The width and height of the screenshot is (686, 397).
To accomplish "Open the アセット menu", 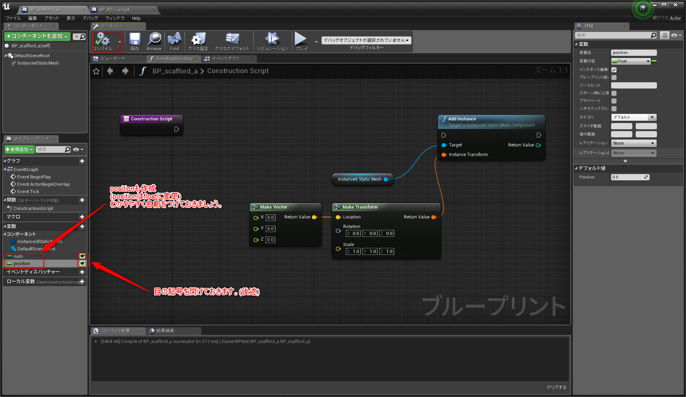I will (51, 18).
